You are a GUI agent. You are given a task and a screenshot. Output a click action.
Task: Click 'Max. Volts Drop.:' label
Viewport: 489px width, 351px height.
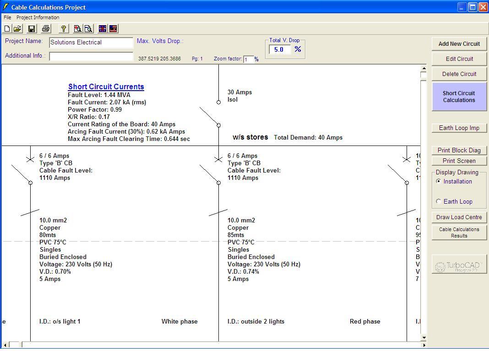[x=160, y=41]
